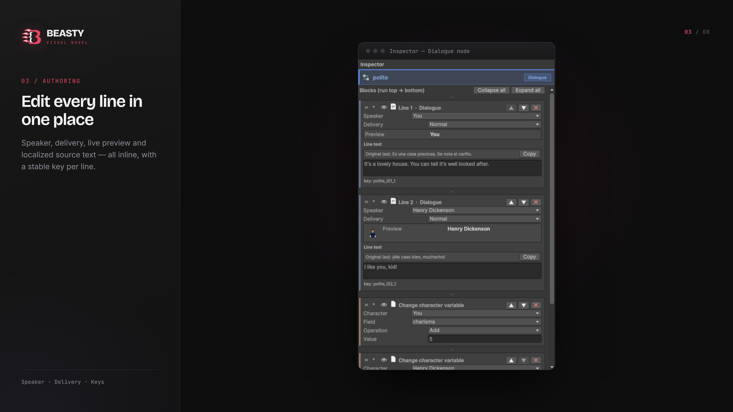The image size is (733, 412).
Task: Open the Speaker dropdown in Line 1
Action: point(476,116)
